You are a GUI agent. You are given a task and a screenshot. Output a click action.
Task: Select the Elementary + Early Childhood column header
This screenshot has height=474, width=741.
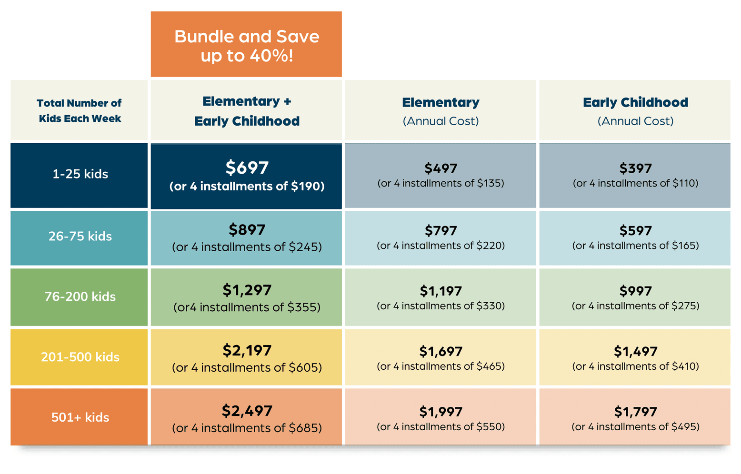point(246,111)
